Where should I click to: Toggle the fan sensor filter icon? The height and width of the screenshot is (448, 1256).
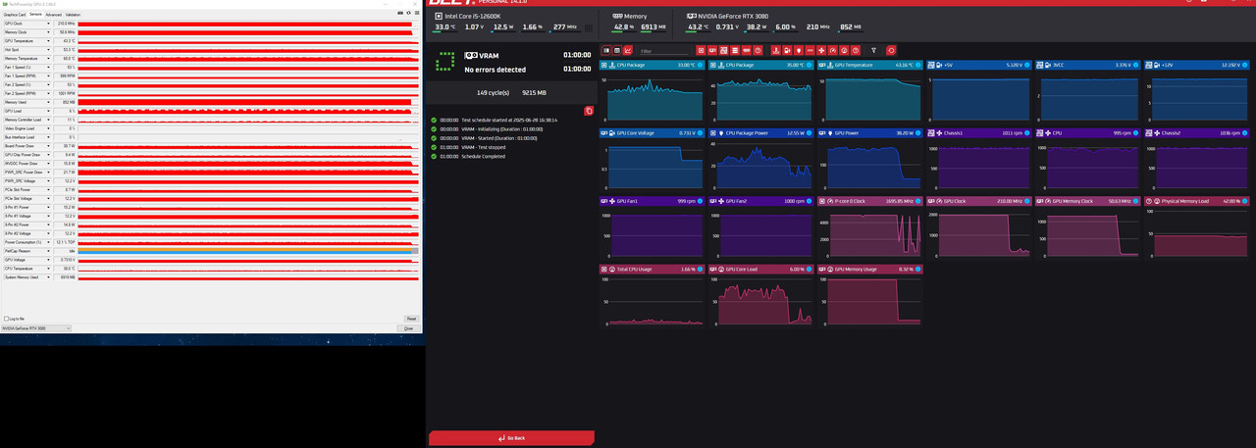821,50
